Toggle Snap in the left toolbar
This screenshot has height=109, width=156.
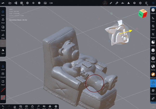(3, 36)
